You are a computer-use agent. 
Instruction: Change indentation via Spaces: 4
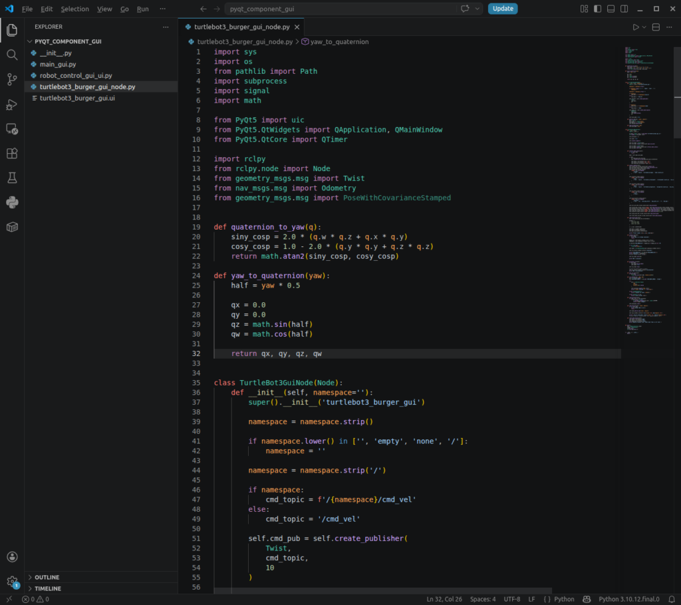[x=483, y=600]
